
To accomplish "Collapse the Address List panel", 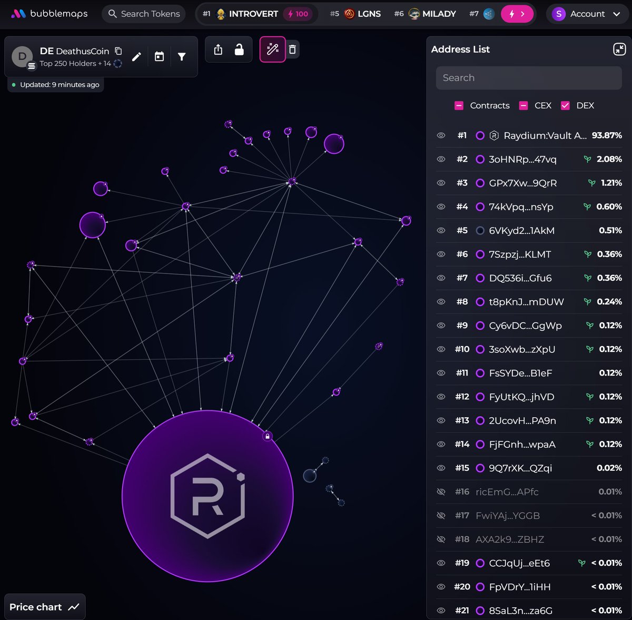I will [619, 49].
